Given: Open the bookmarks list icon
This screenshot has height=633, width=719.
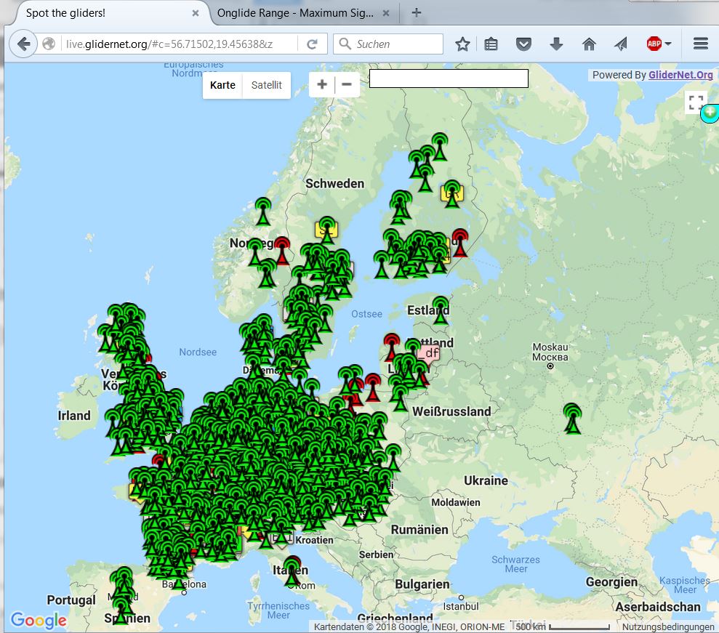Looking at the screenshot, I should pos(491,44).
